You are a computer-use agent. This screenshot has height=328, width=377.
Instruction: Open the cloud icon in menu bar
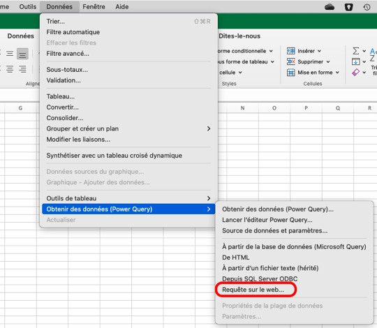point(330,7)
